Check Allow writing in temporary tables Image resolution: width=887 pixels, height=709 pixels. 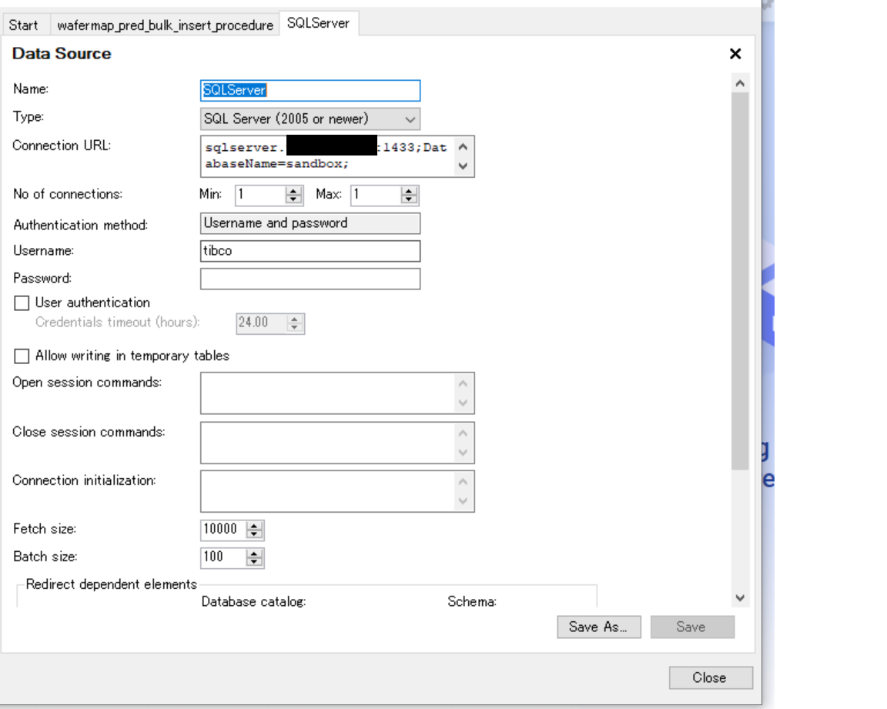point(22,356)
